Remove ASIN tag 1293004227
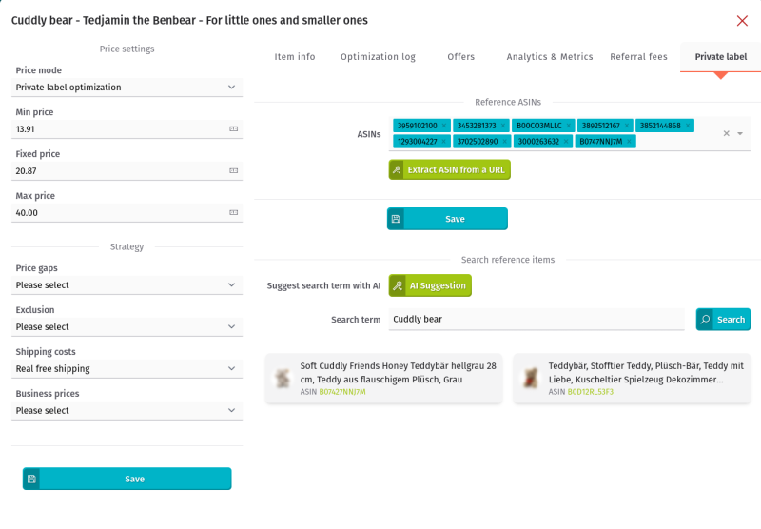 pyautogui.click(x=443, y=142)
